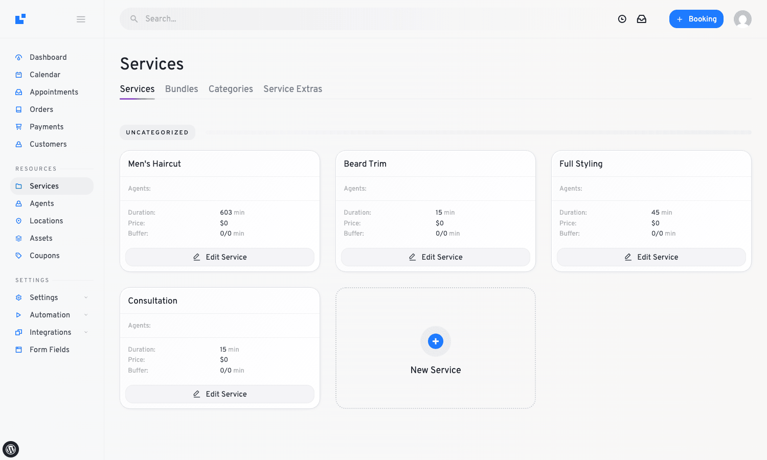The width and height of the screenshot is (767, 460).
Task: Click the Appointments sidebar icon
Action: click(19, 92)
